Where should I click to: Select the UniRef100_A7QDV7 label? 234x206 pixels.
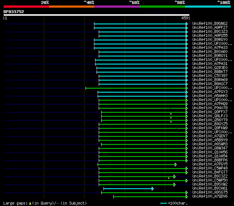pos(210,136)
